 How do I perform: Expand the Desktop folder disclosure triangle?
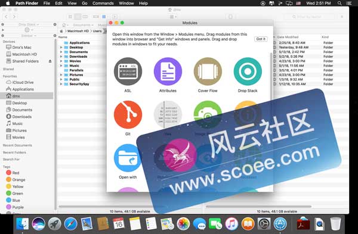61,48
